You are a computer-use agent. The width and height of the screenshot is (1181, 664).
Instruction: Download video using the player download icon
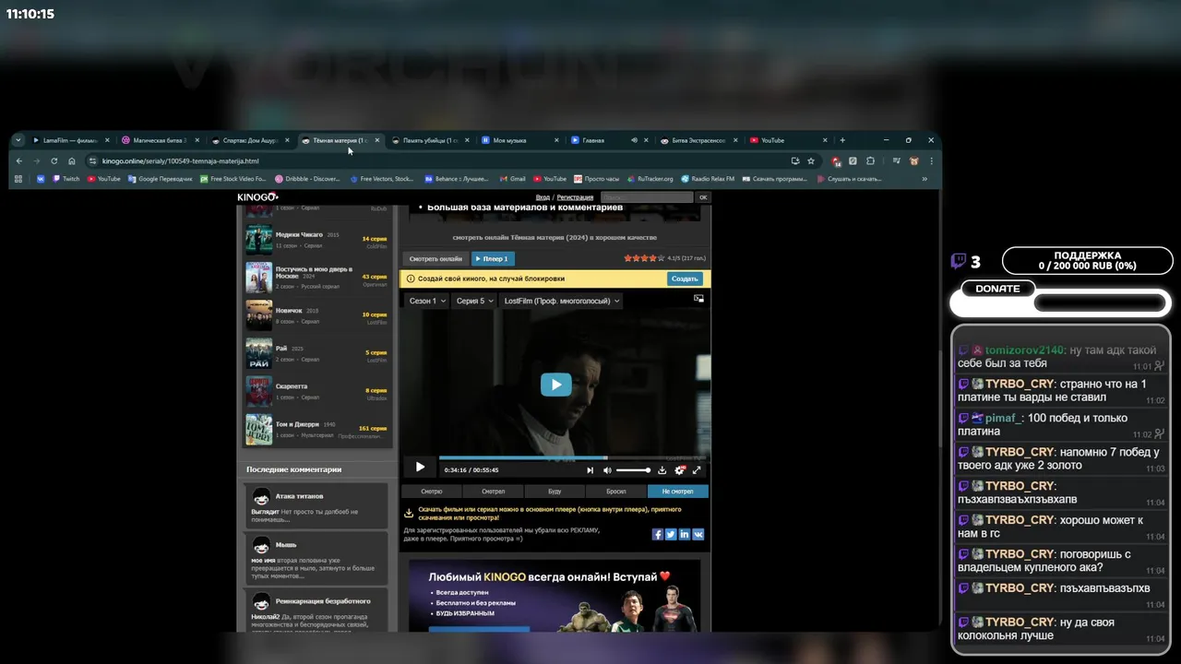(662, 470)
